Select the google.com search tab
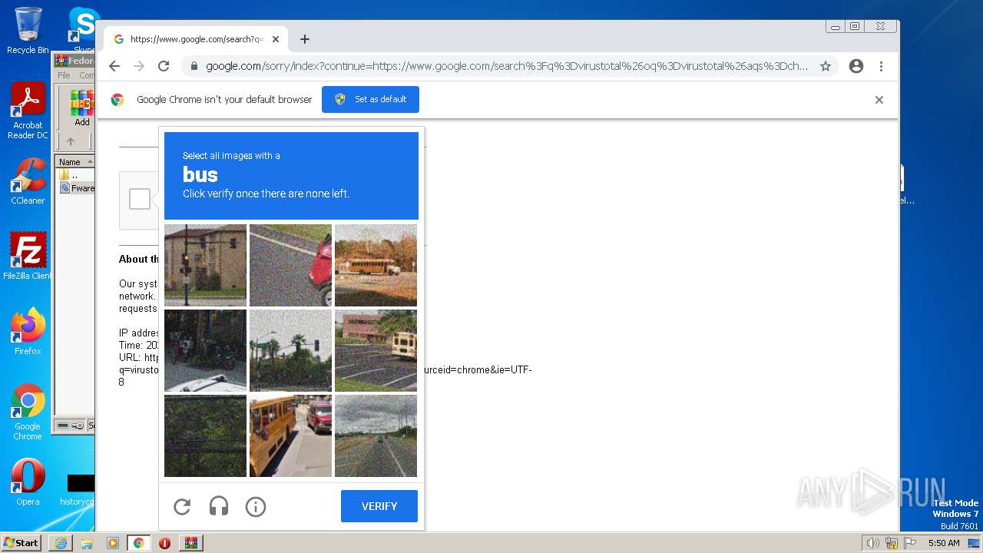 click(x=196, y=39)
